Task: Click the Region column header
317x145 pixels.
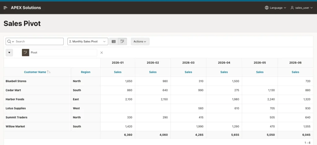Action: click(86, 72)
